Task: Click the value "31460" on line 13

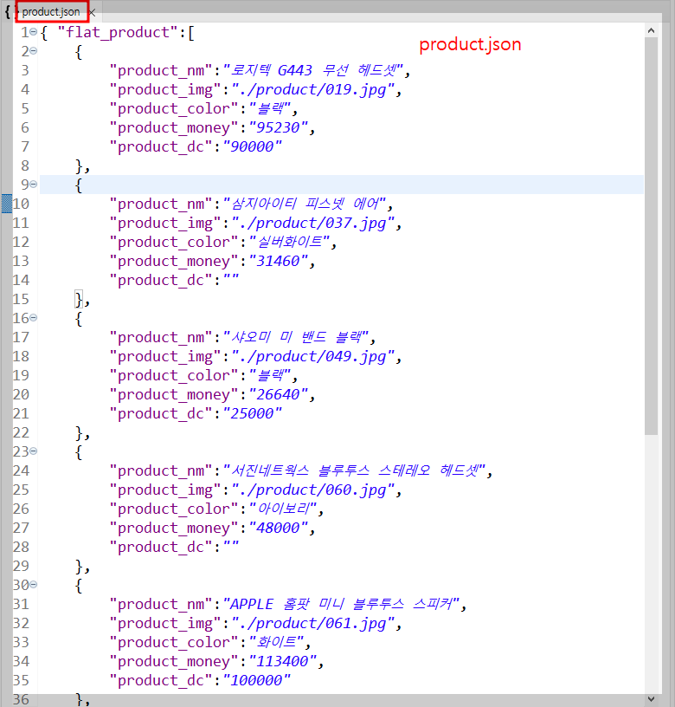Action: 278,261
